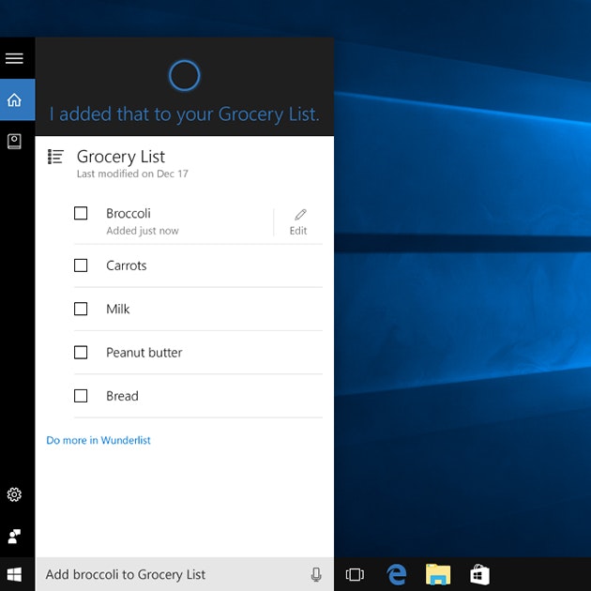The width and height of the screenshot is (591, 591).
Task: Click the Cortana listening circle
Action: (x=184, y=75)
